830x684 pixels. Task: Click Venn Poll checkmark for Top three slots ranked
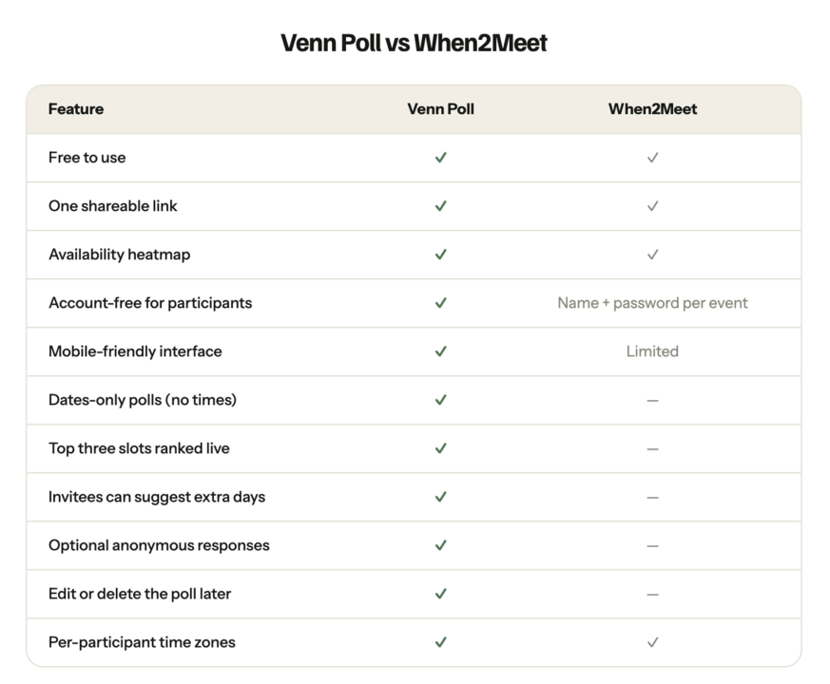pyautogui.click(x=440, y=448)
